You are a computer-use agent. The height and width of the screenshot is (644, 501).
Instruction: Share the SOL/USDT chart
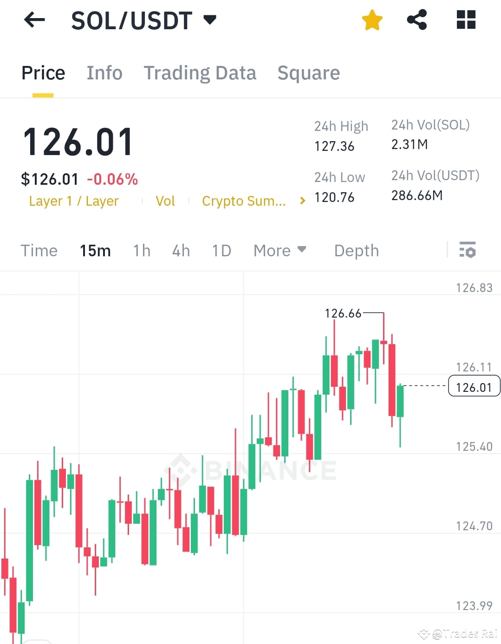(416, 20)
